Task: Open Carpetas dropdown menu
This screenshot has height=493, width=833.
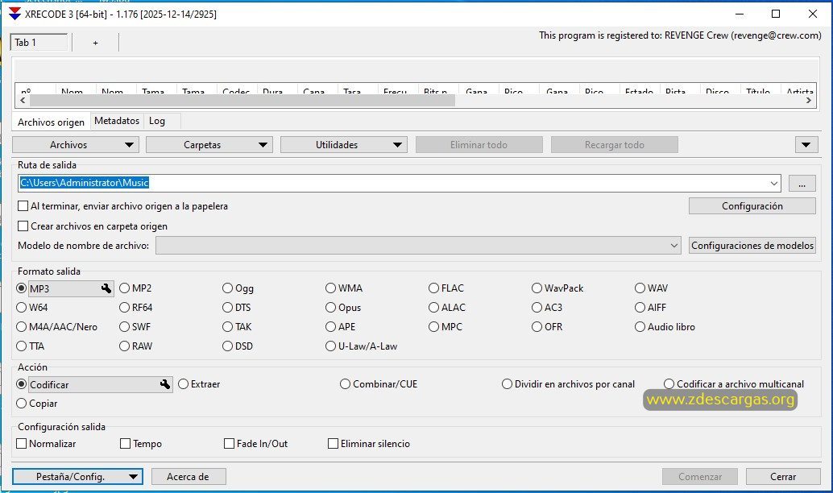Action: tap(209, 144)
